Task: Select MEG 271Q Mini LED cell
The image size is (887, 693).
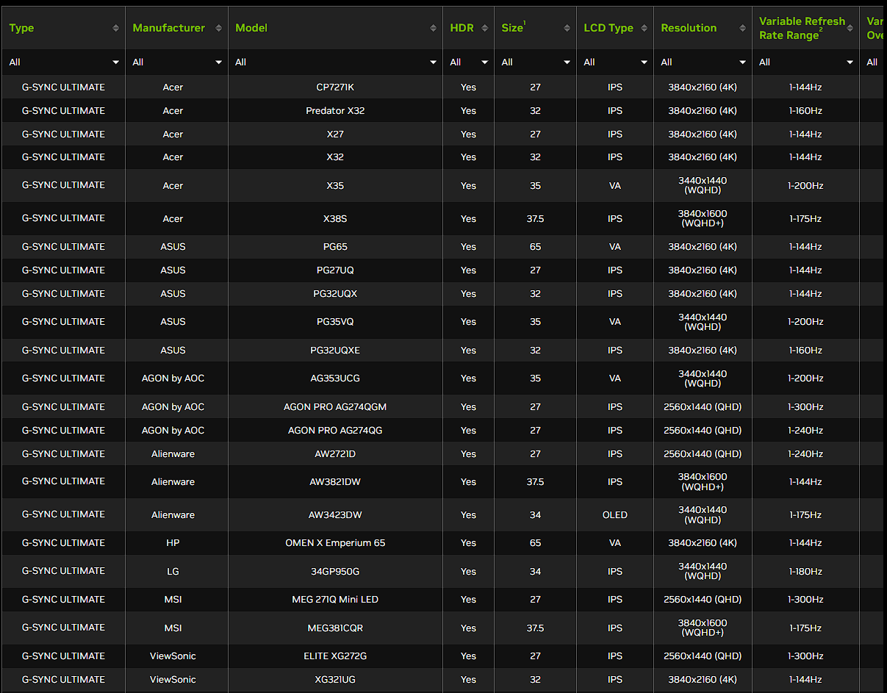Action: click(336, 600)
